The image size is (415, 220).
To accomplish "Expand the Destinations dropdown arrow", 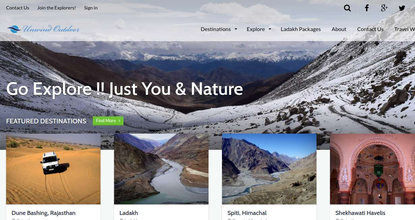I will (x=236, y=29).
